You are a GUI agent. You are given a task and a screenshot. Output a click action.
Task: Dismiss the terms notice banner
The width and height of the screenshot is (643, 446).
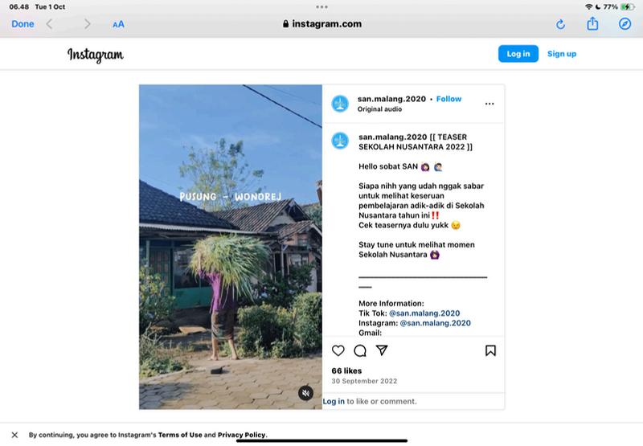pos(14,435)
